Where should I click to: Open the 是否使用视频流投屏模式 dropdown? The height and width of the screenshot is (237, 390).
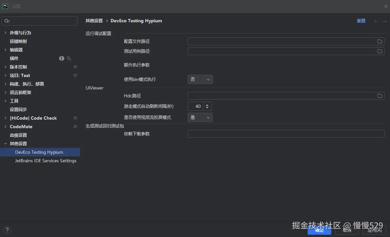(x=200, y=117)
